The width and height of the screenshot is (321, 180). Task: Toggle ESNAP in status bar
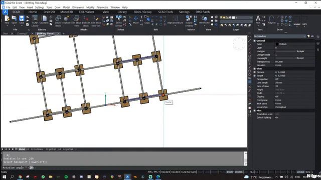tap(230, 172)
